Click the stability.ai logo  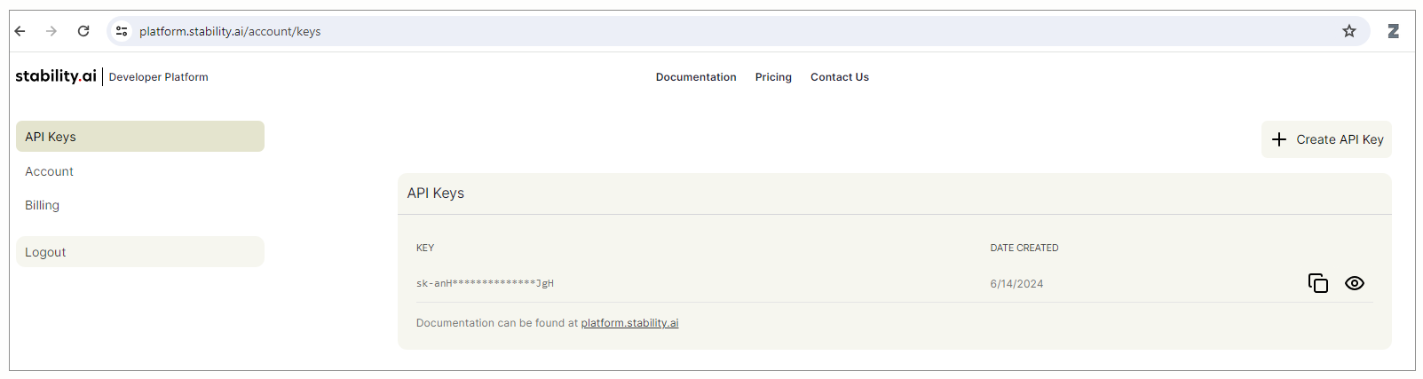point(56,76)
